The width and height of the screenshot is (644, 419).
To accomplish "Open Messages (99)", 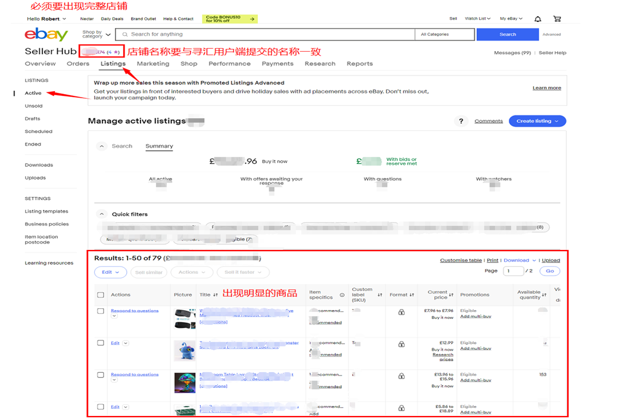I will (x=512, y=53).
